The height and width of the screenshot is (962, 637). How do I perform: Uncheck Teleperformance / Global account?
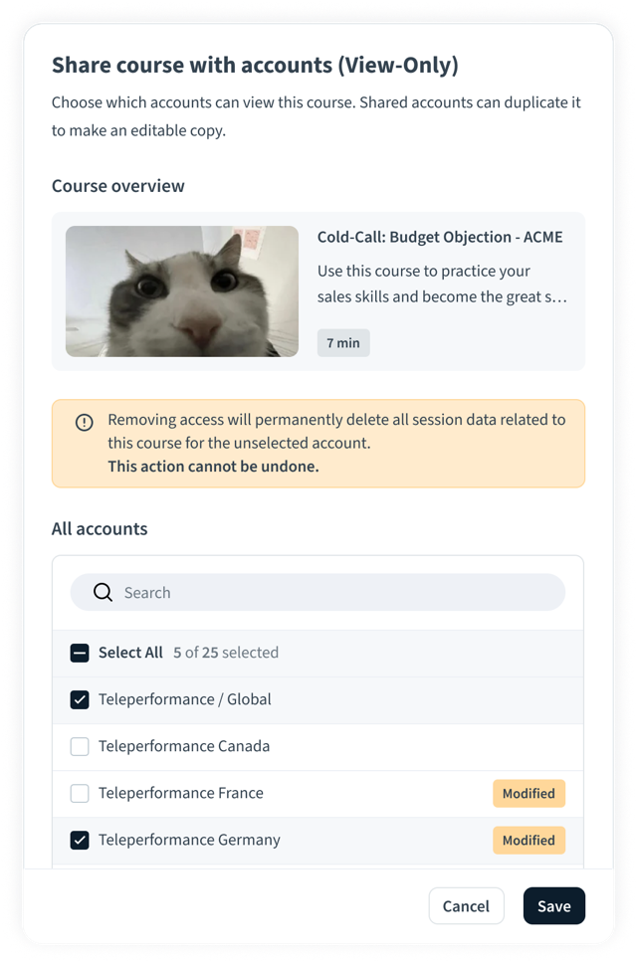[x=80, y=700]
